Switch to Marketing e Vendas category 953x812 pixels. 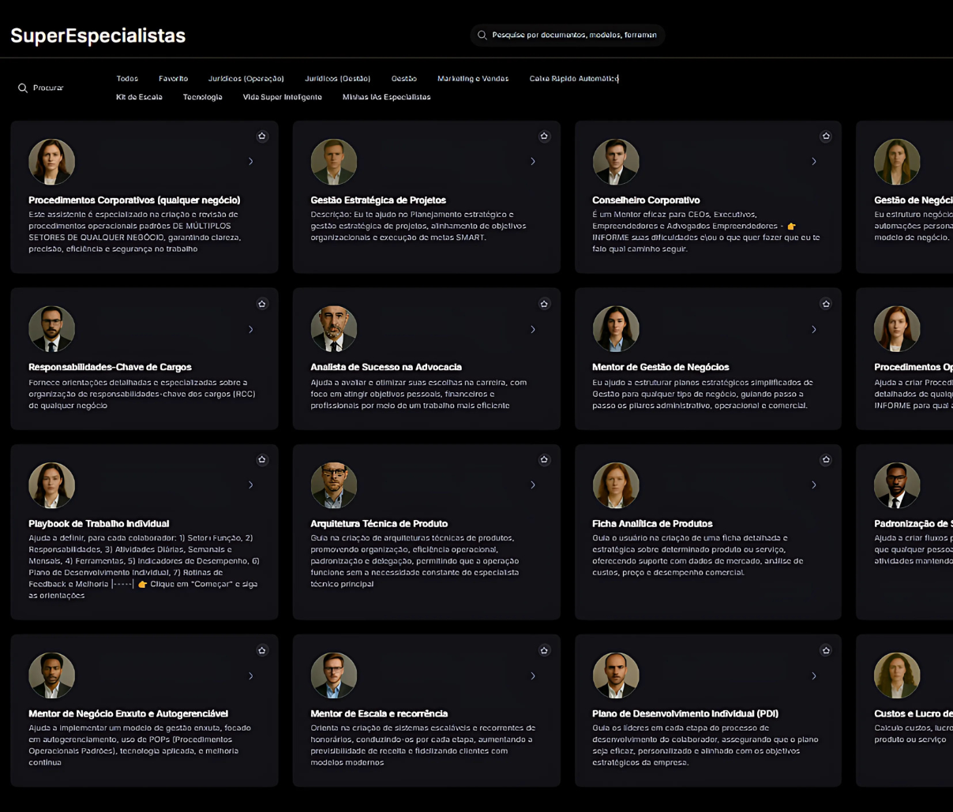(x=472, y=79)
